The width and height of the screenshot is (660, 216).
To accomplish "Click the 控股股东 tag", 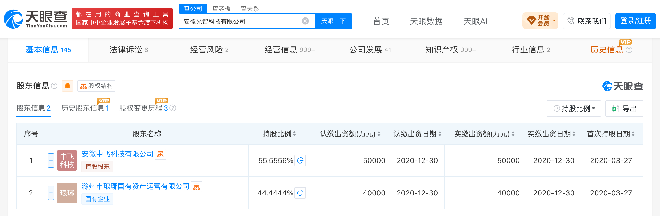I will 97,167.
